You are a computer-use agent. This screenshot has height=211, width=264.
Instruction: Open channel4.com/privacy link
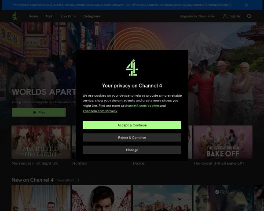point(100,111)
